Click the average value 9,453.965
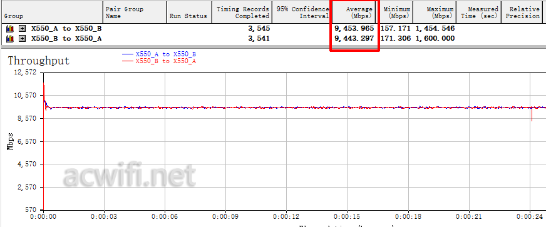This screenshot has width=546, height=227. pos(354,29)
